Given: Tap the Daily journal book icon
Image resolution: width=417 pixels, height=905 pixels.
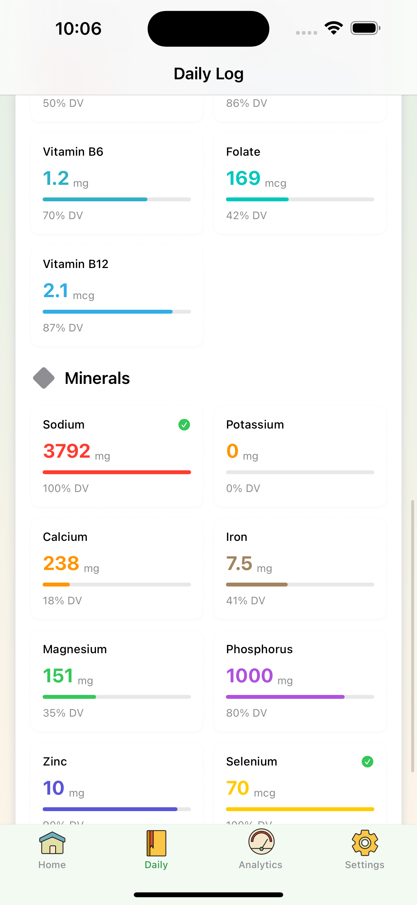Looking at the screenshot, I should tap(156, 843).
